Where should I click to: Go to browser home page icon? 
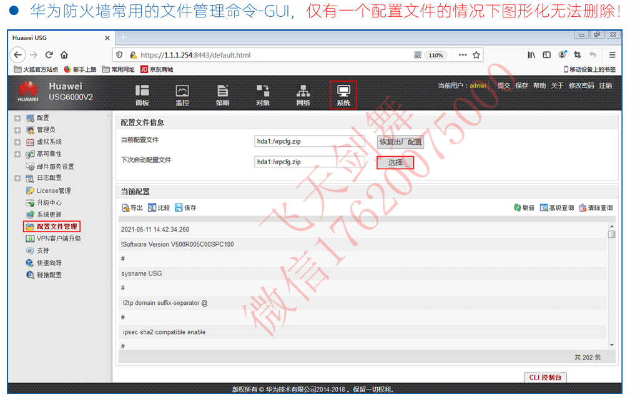pyautogui.click(x=64, y=55)
